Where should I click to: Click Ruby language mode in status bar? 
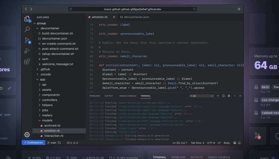point(227,143)
